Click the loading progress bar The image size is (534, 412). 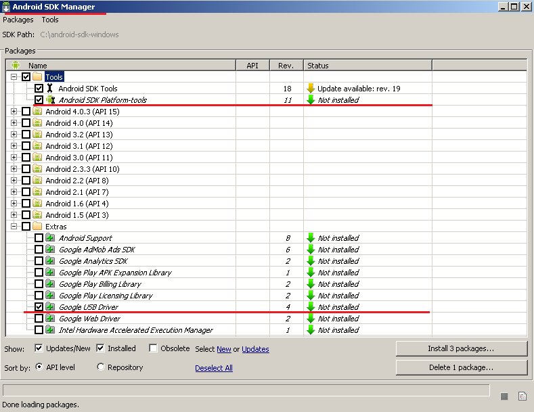(246, 390)
